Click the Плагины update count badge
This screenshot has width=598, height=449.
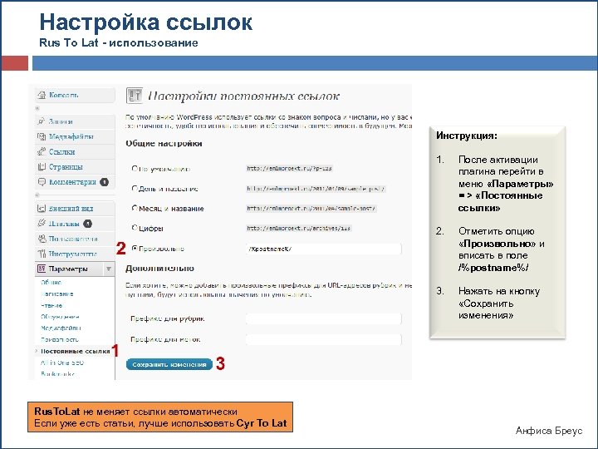[x=87, y=224]
